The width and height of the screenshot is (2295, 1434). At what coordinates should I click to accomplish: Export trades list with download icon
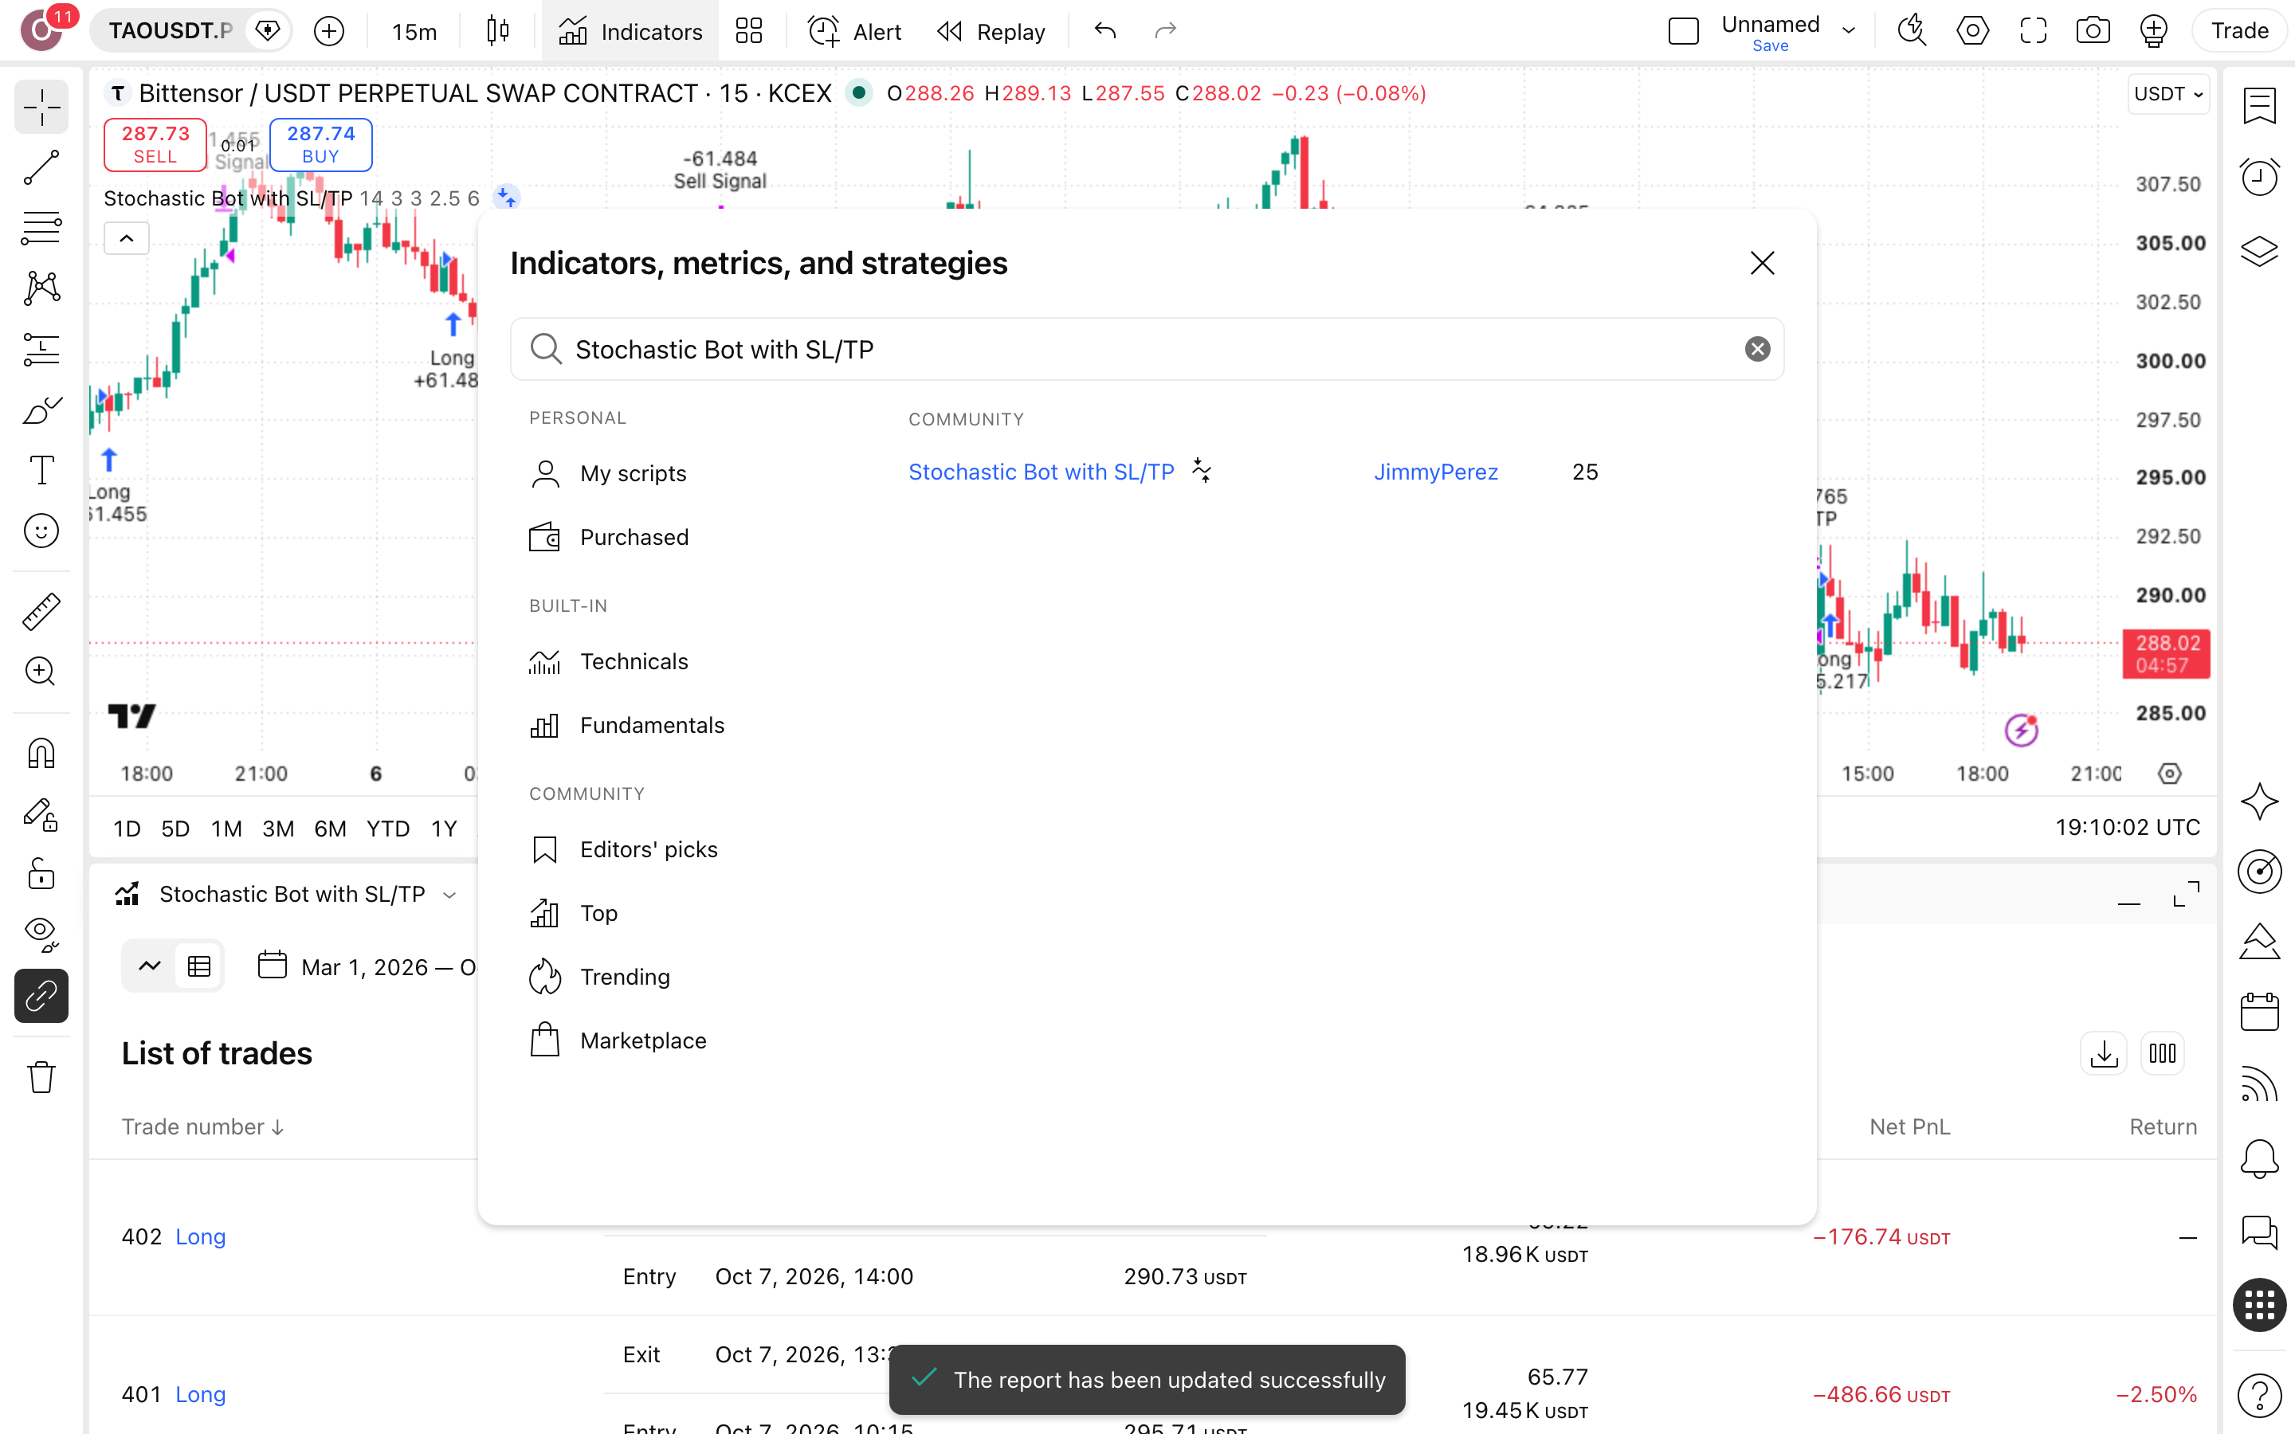[2104, 1054]
